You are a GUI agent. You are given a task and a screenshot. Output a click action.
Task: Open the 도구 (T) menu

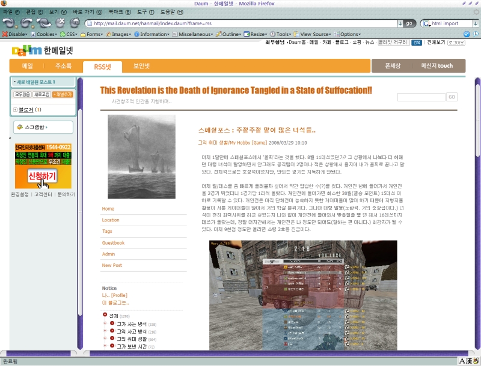[146, 12]
